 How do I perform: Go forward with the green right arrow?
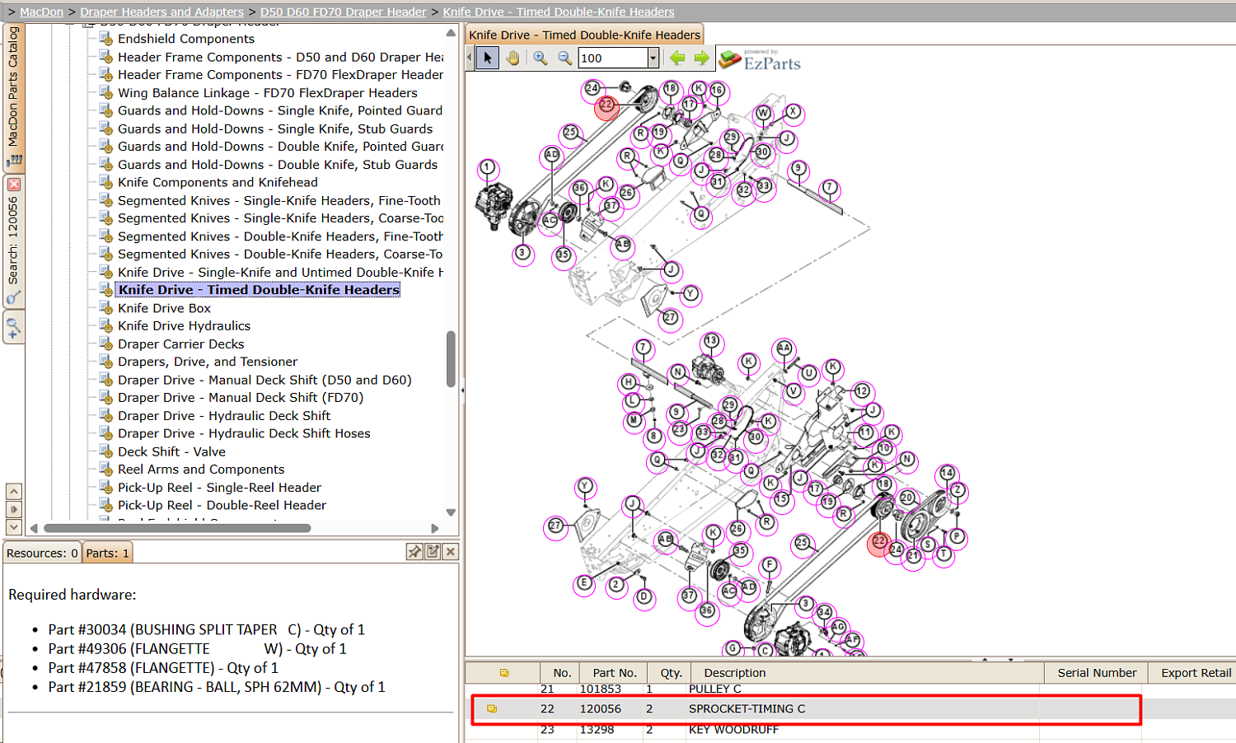(701, 58)
